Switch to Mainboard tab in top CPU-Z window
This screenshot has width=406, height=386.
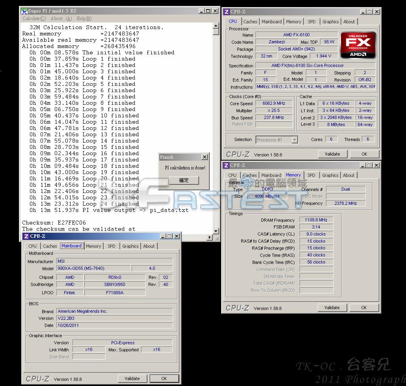coord(272,22)
